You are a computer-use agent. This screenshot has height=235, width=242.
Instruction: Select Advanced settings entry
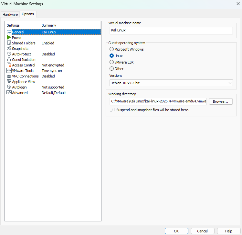[20, 93]
